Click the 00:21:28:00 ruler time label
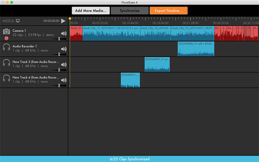 [190, 23]
